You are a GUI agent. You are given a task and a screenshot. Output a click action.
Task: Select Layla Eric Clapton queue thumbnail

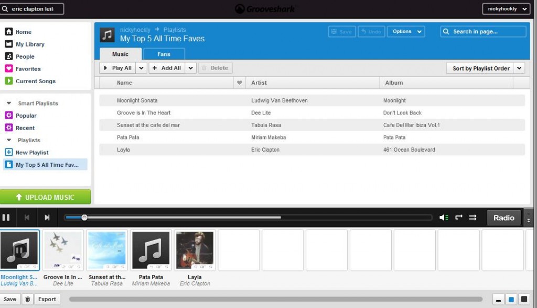[195, 250]
